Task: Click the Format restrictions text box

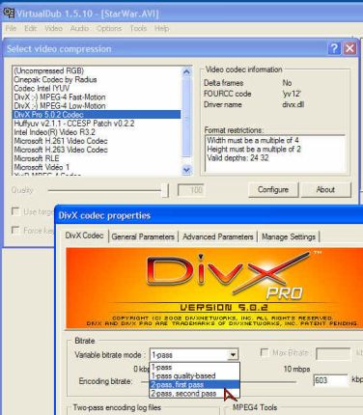Action: (275, 153)
